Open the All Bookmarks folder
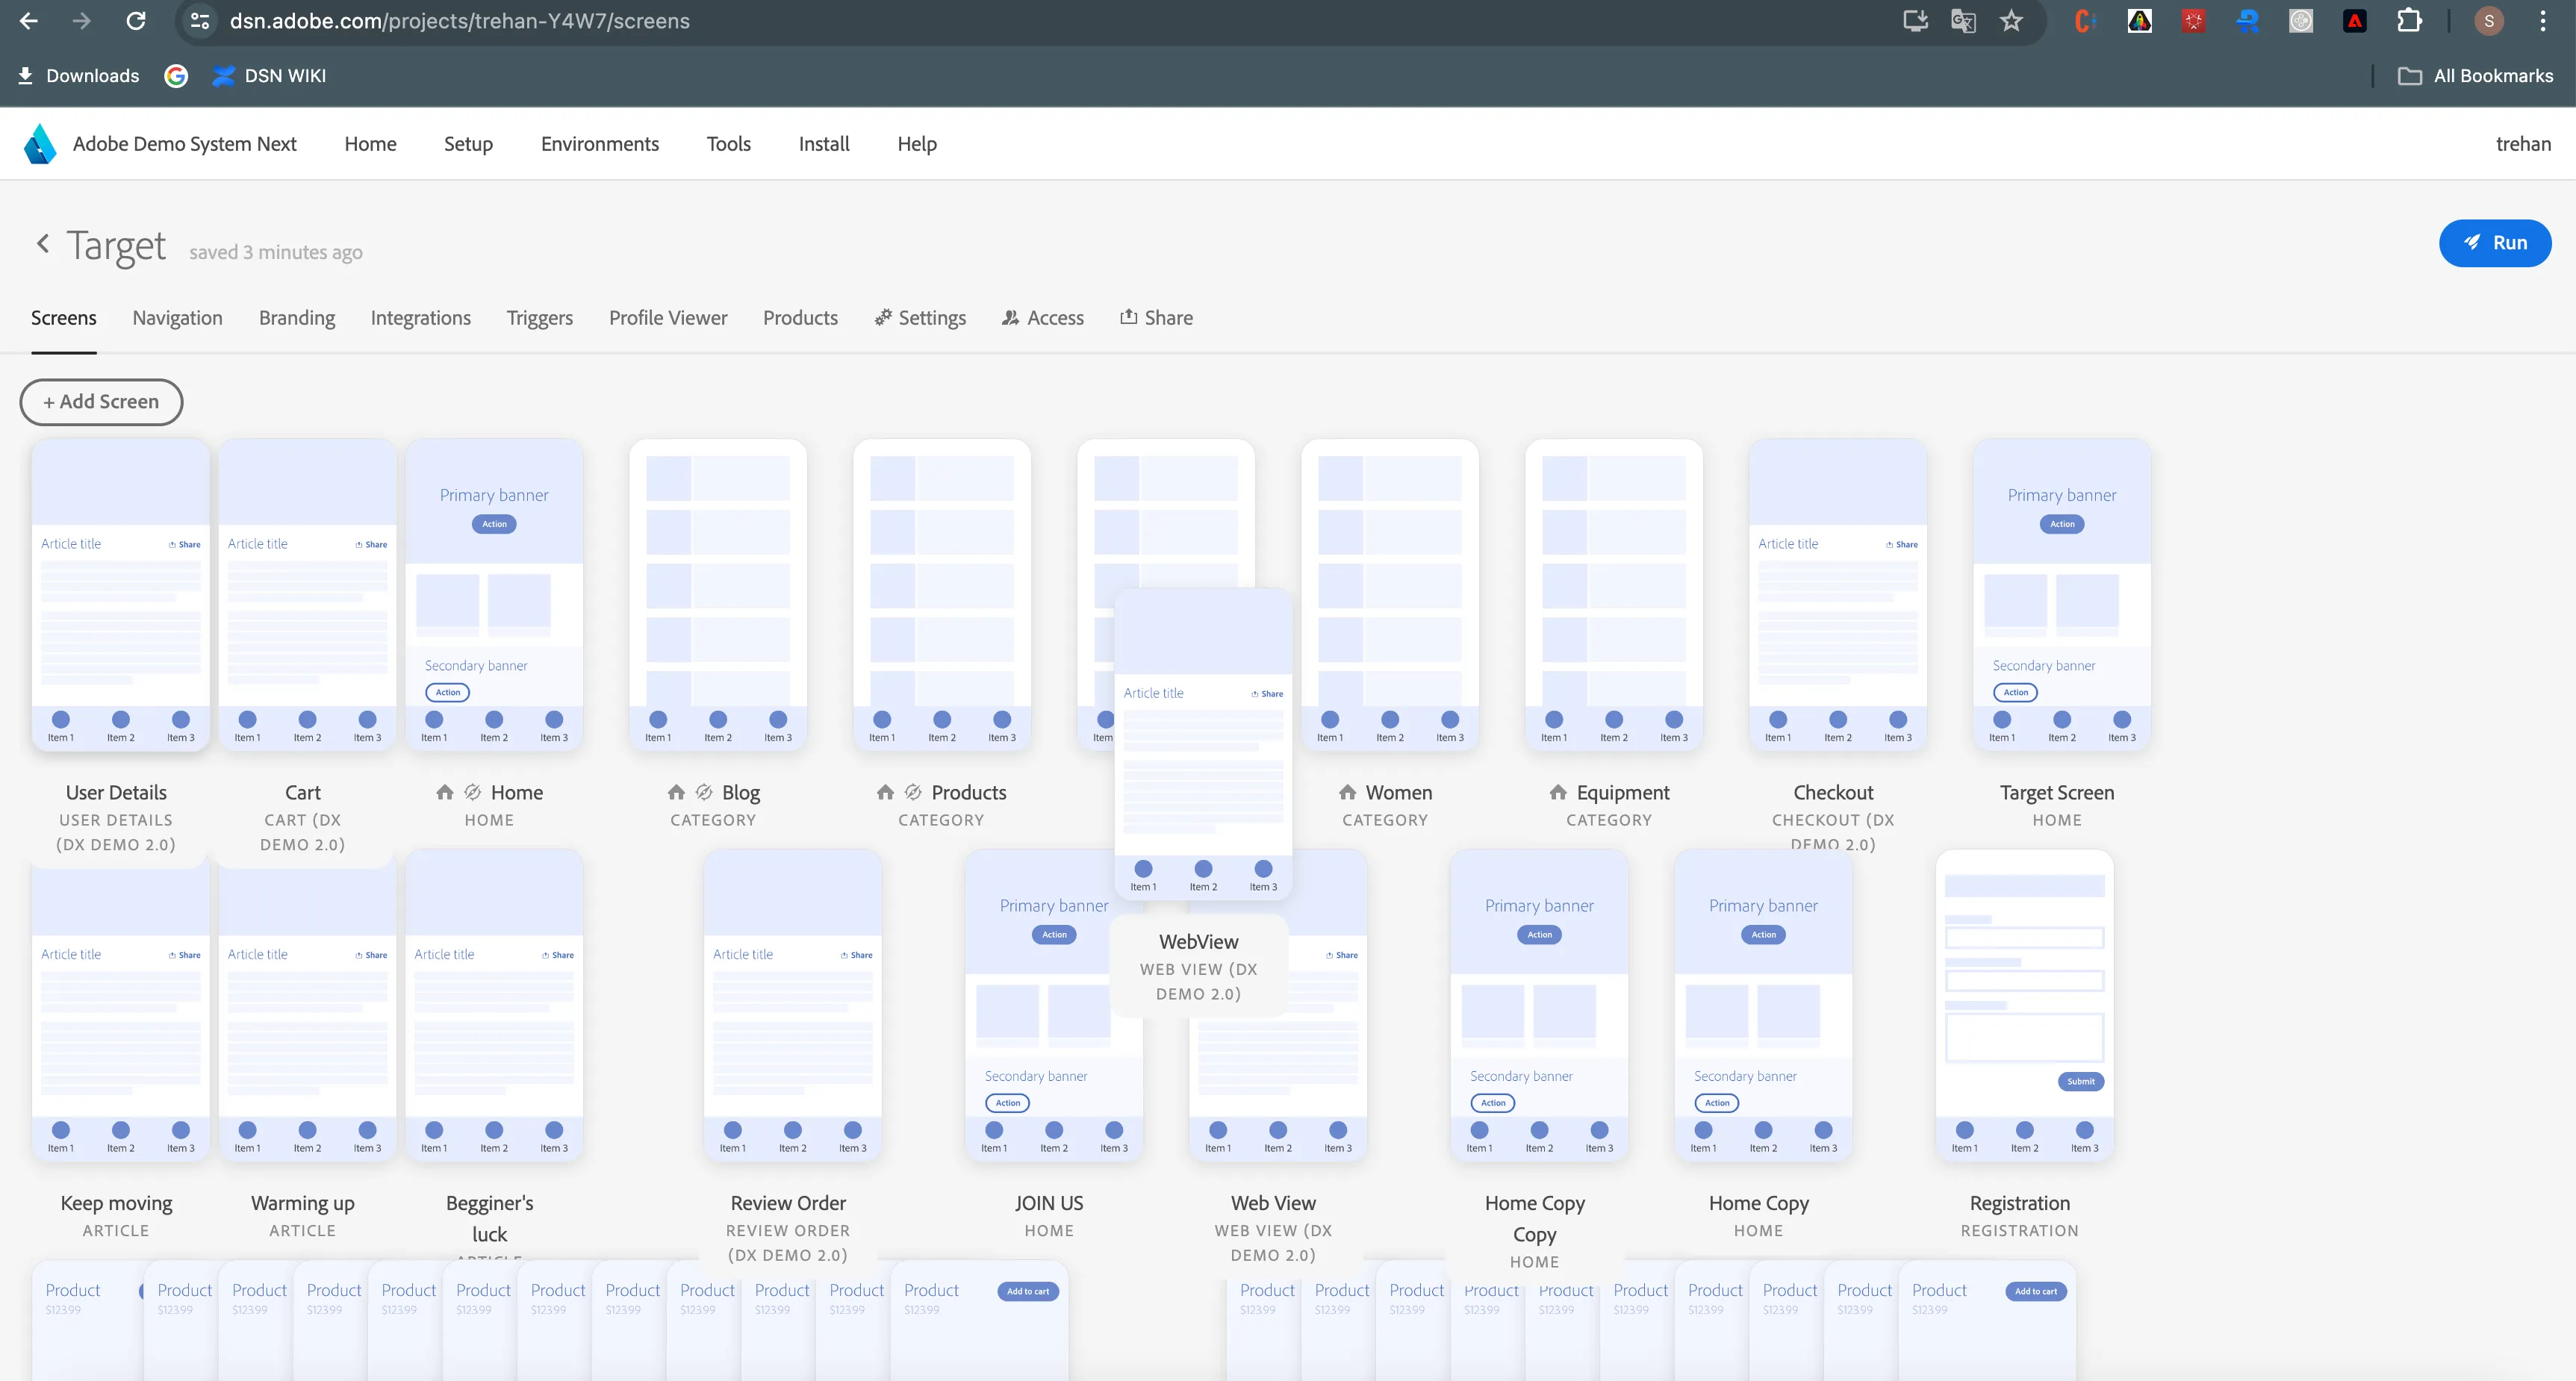 2476,76
